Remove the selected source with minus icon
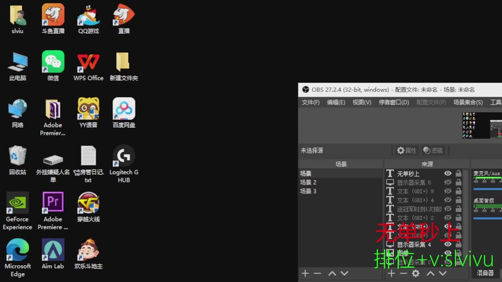The height and width of the screenshot is (282, 502). pos(403,273)
